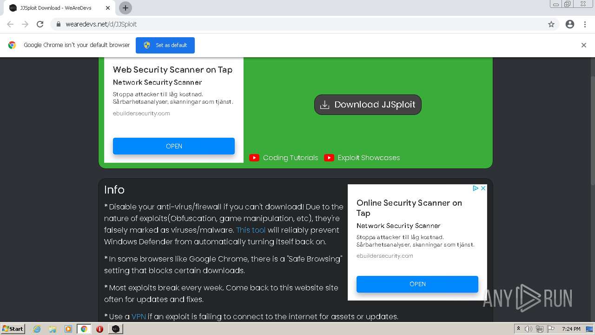The image size is (595, 335).
Task: Click the padlock site info icon
Action: pyautogui.click(x=59, y=24)
